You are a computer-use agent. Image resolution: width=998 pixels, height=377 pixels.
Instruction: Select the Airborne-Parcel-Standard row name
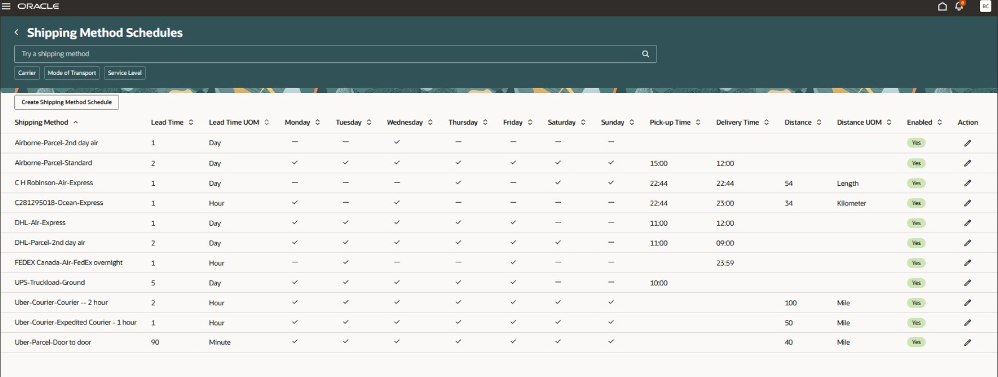(54, 163)
